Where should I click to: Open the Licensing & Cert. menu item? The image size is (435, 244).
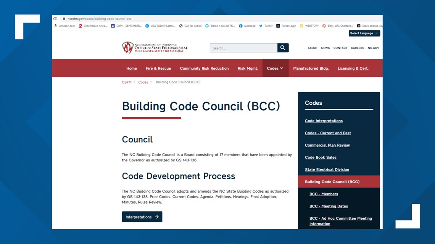click(353, 69)
